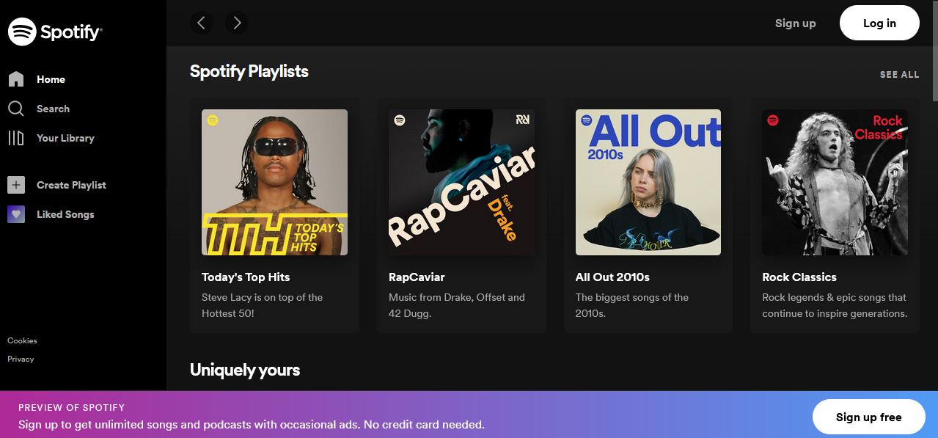Open the Rock Classics playlist cover

point(835,182)
